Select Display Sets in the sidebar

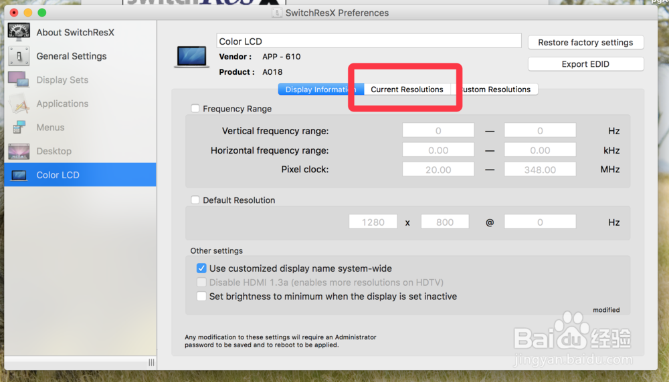coord(80,80)
